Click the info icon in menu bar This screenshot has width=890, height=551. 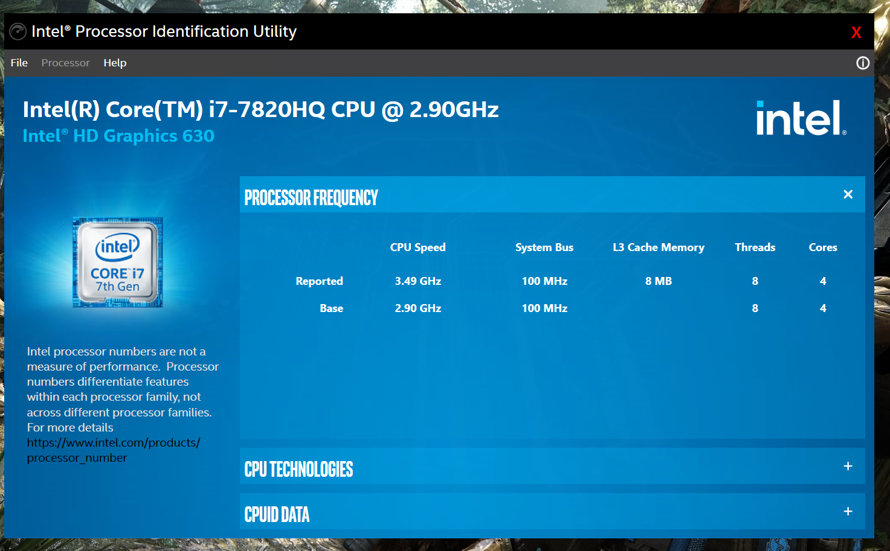pos(862,63)
